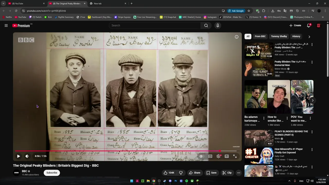Open options for the Behind The Scenes Part II video
Screen dimensions: 329x185
312,132
